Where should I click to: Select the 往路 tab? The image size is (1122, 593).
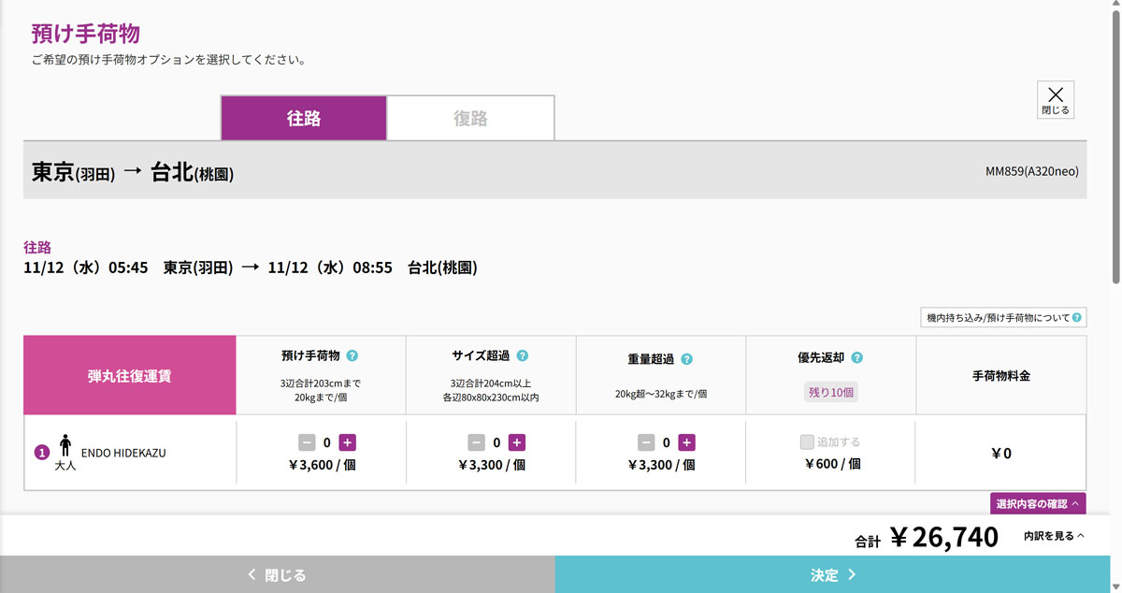(x=304, y=119)
